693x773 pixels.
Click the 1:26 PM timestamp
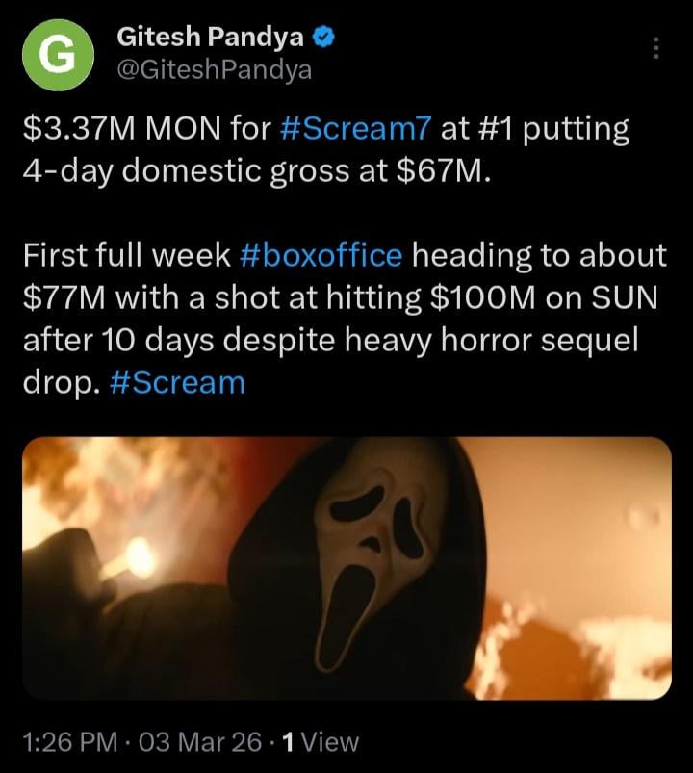coord(65,741)
